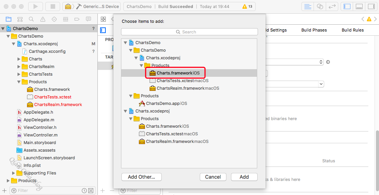This screenshot has height=195, width=379.
Task: Open Main.storyboard
Action: click(x=40, y=143)
